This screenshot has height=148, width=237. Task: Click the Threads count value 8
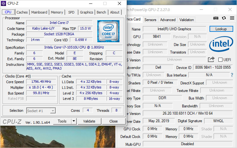116,110
